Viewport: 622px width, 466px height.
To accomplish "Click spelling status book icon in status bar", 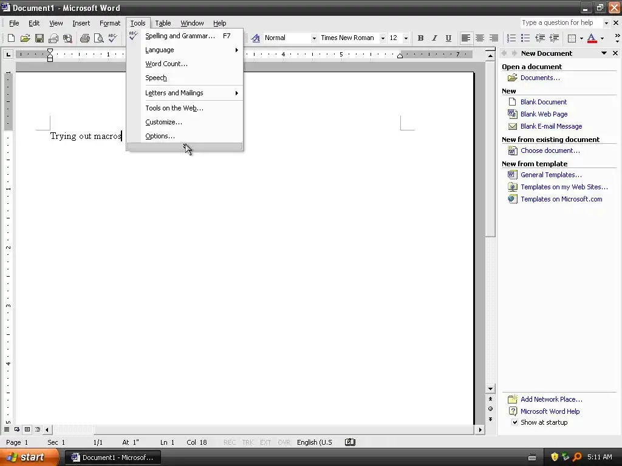I will pyautogui.click(x=350, y=442).
